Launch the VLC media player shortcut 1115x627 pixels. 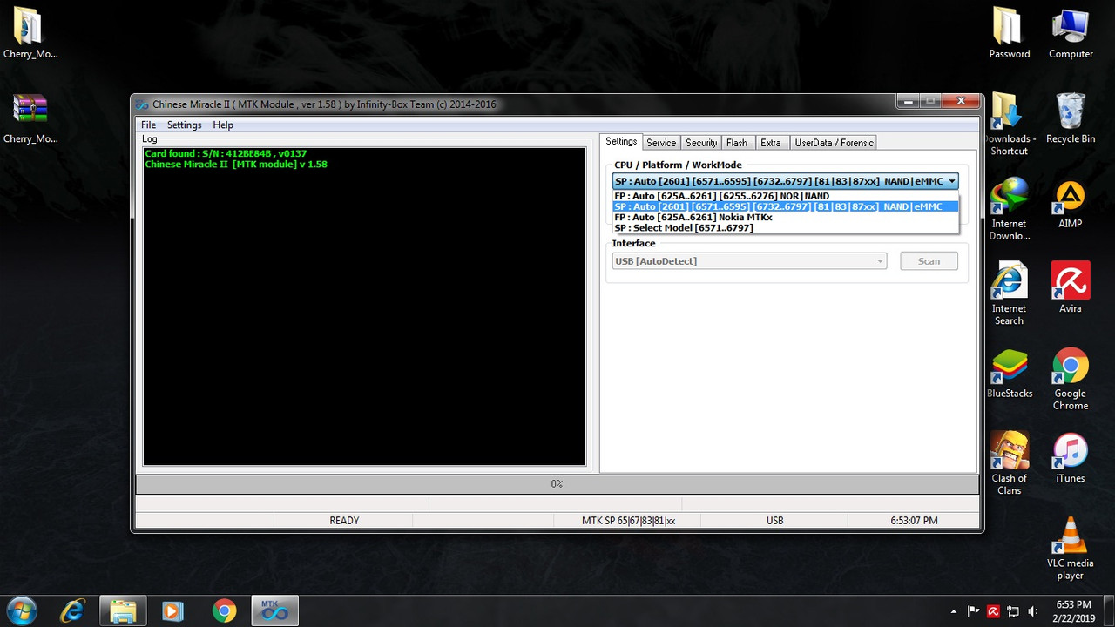(x=1071, y=549)
